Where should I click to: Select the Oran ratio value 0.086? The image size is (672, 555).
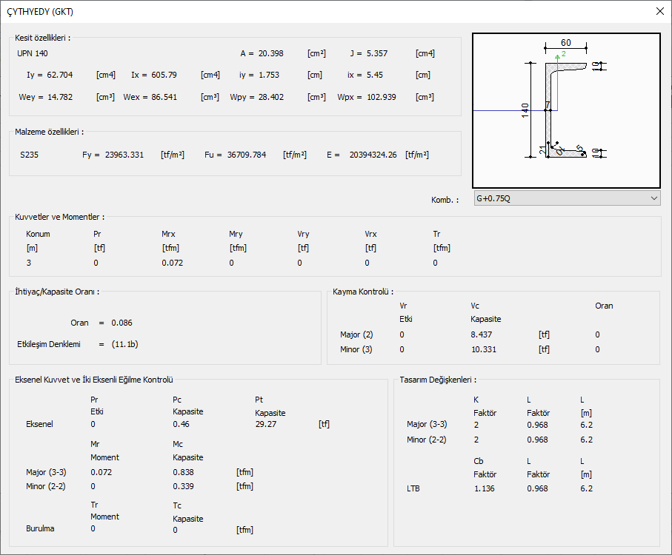point(122,323)
